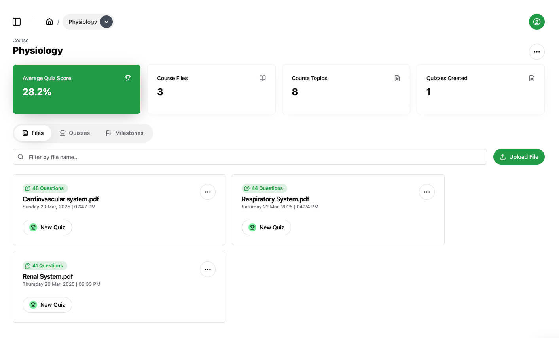Open the Milestones tab
559x338 pixels.
point(125,133)
